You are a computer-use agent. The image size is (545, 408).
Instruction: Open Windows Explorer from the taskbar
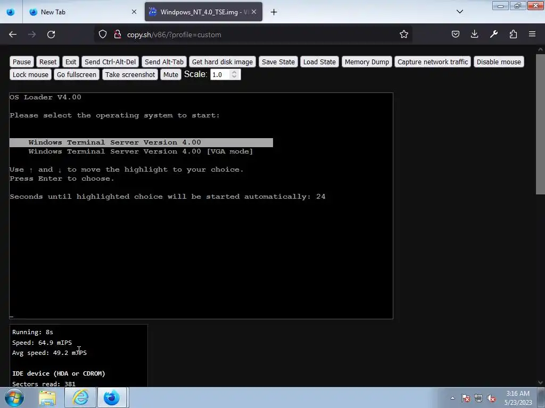[x=47, y=398]
